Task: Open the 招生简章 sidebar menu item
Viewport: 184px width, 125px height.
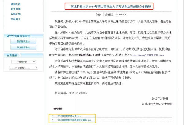Action: pyautogui.click(x=15, y=9)
